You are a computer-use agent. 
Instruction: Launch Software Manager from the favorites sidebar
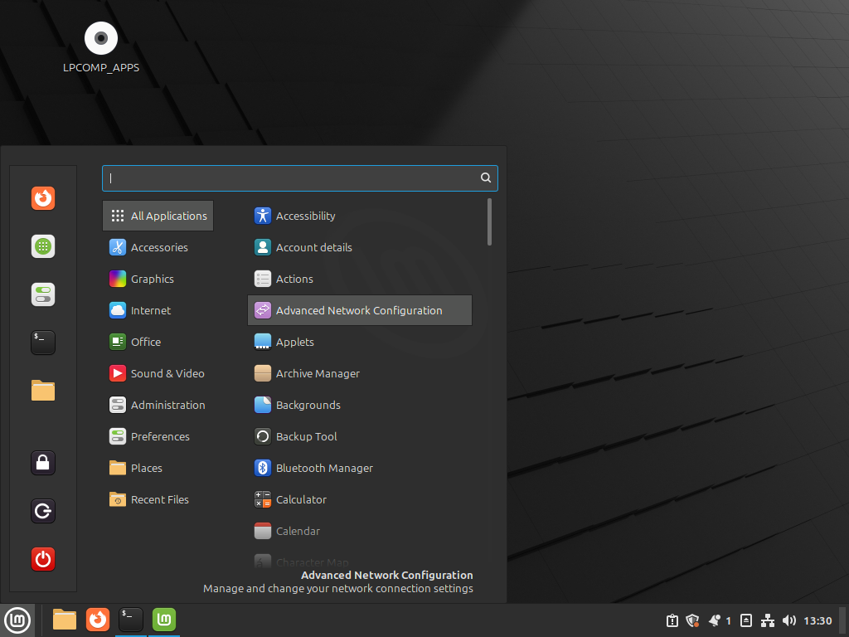[43, 246]
